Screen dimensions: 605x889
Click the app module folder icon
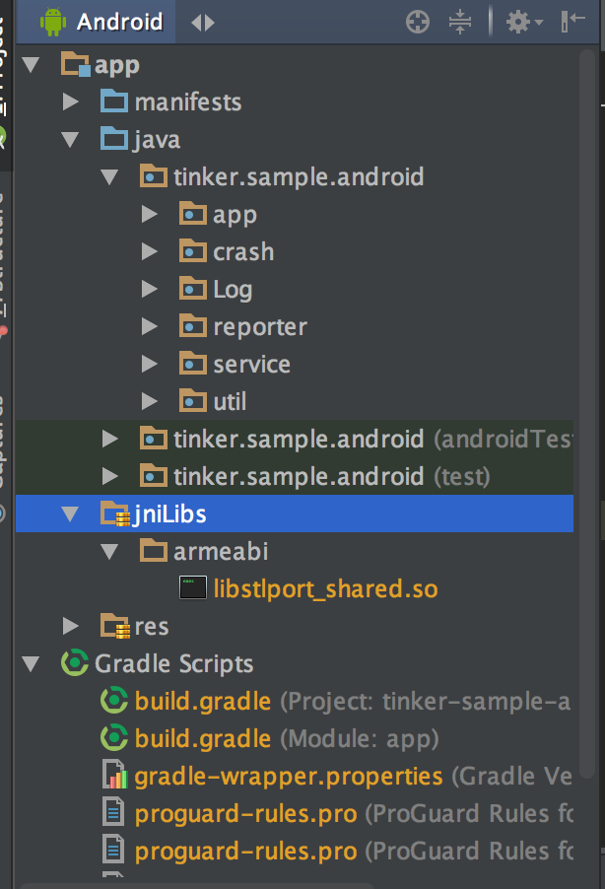(x=76, y=64)
